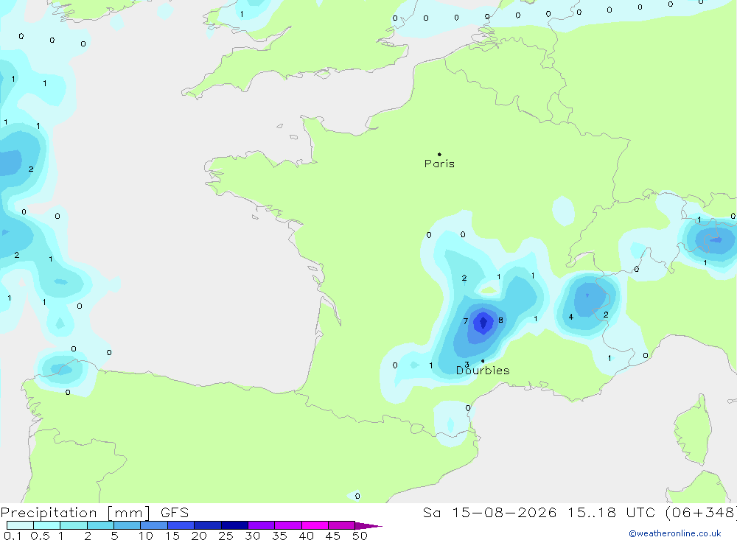Click the Paris location dot marker

[x=439, y=154]
